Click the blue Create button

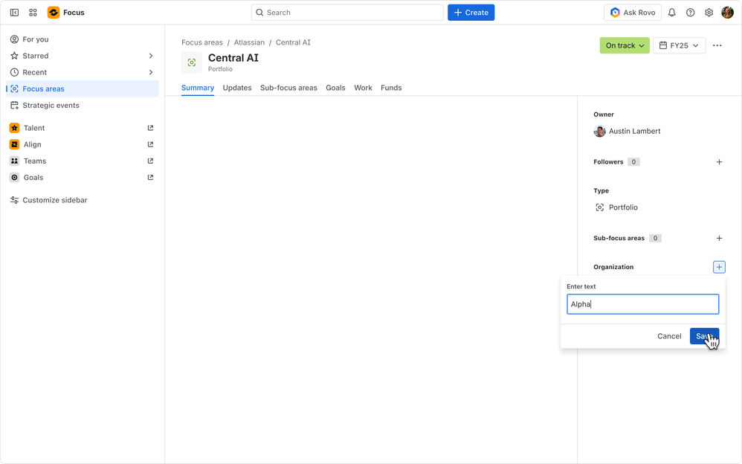[471, 13]
